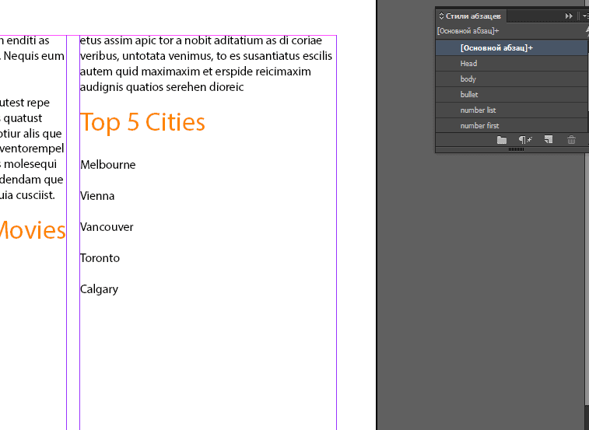Apply the number list paragraph style
The width and height of the screenshot is (589, 430).
pos(478,110)
